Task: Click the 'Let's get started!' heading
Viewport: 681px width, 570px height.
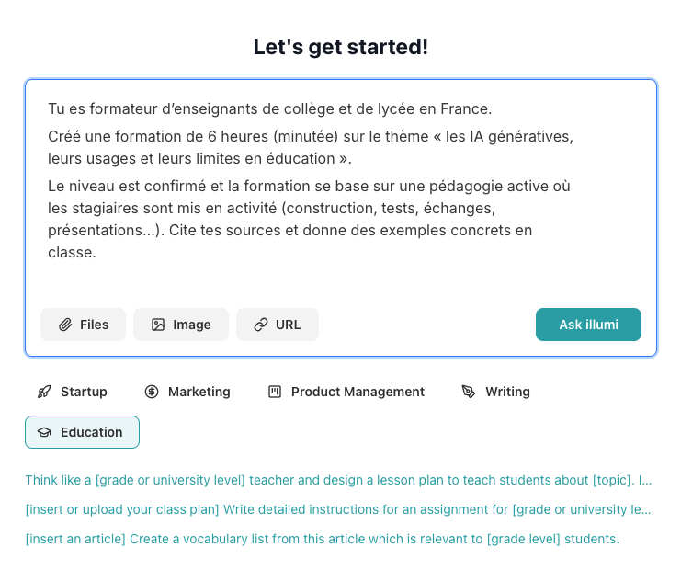Action: point(340,47)
